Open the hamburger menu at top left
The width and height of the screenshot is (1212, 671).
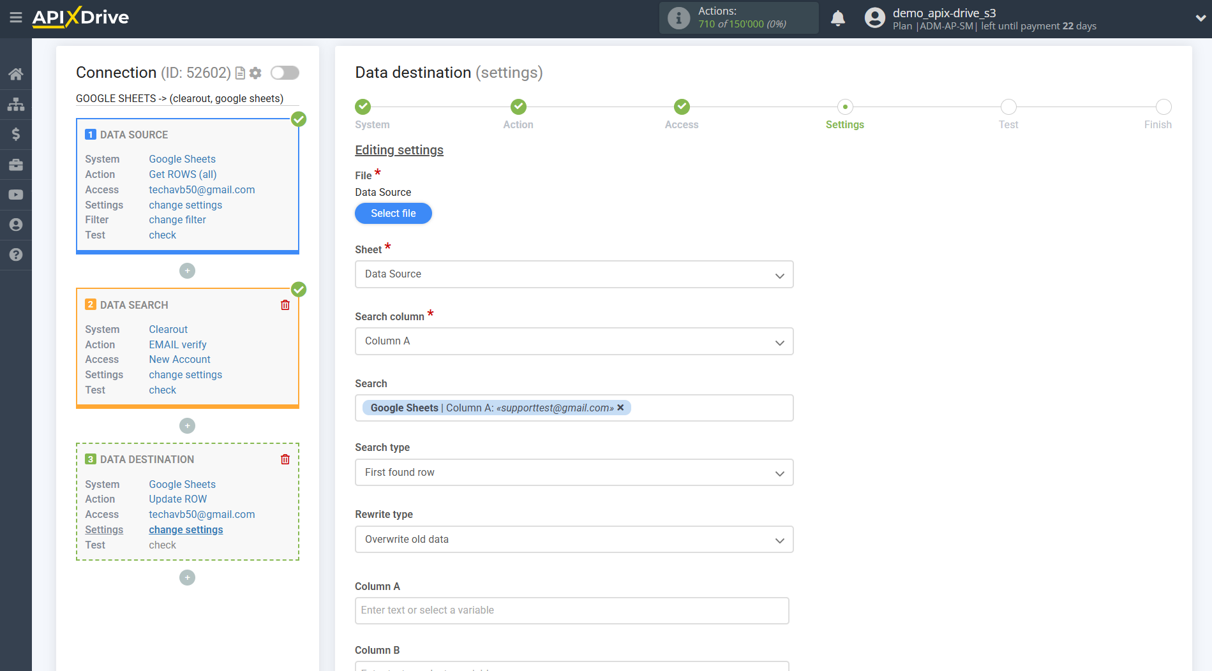click(x=16, y=18)
